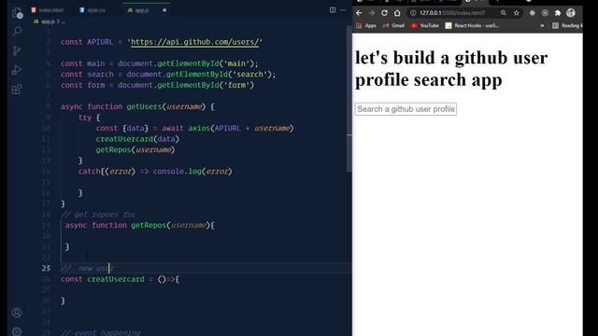The height and width of the screenshot is (336, 598).
Task: Open the Extensions puzzle icon
Action: click(558, 13)
